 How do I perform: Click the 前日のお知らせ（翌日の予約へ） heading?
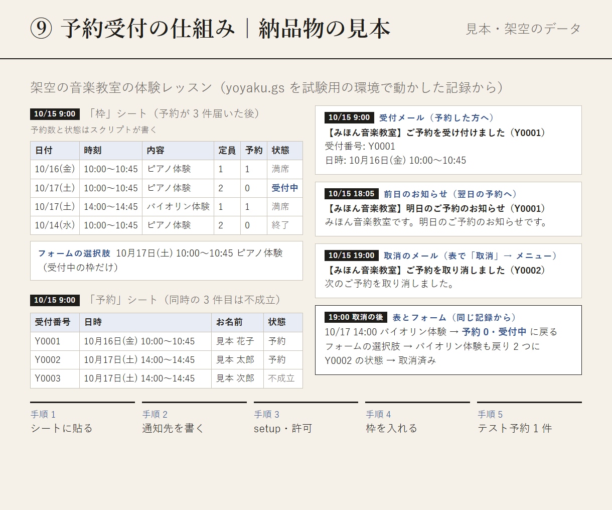coord(450,194)
